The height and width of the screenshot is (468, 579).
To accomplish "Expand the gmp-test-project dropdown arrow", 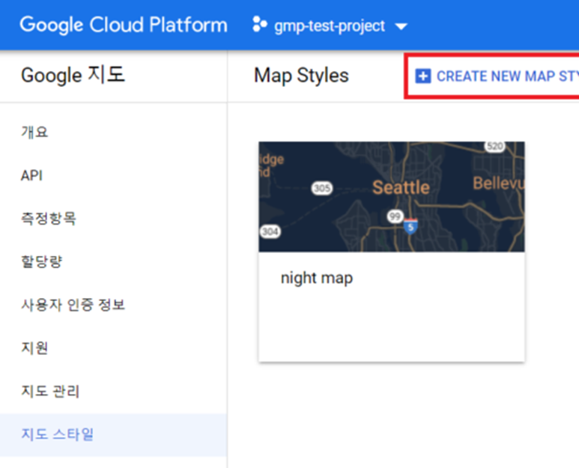I will click(x=401, y=27).
